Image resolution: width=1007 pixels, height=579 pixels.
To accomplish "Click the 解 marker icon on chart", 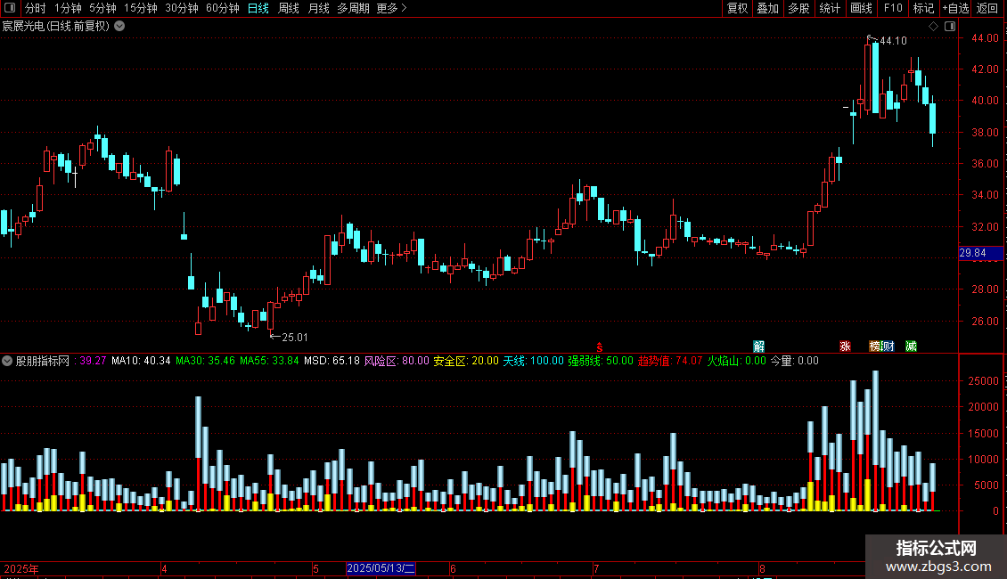I will (758, 346).
